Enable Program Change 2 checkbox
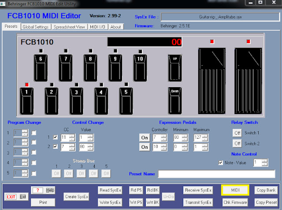The width and height of the screenshot is (282, 210). tap(33, 142)
